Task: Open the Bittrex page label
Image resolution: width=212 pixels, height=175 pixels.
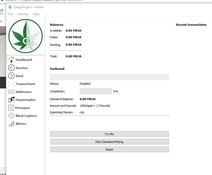Action: coord(21,123)
